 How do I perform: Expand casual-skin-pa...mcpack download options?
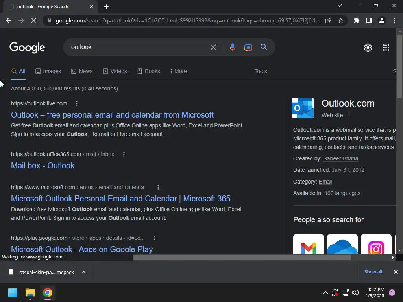tap(84, 272)
